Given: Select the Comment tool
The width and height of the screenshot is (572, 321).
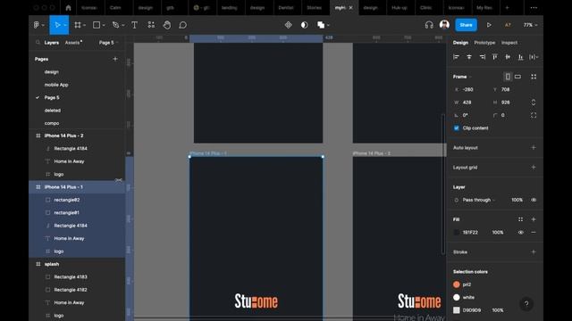Looking at the screenshot, I should tap(182, 25).
